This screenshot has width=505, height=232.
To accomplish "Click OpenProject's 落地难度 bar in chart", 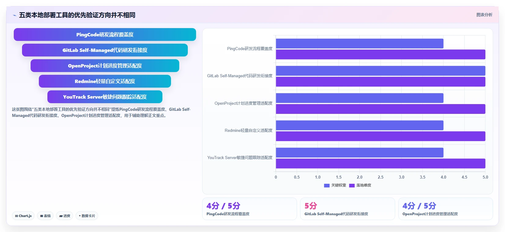I will point(381,109).
